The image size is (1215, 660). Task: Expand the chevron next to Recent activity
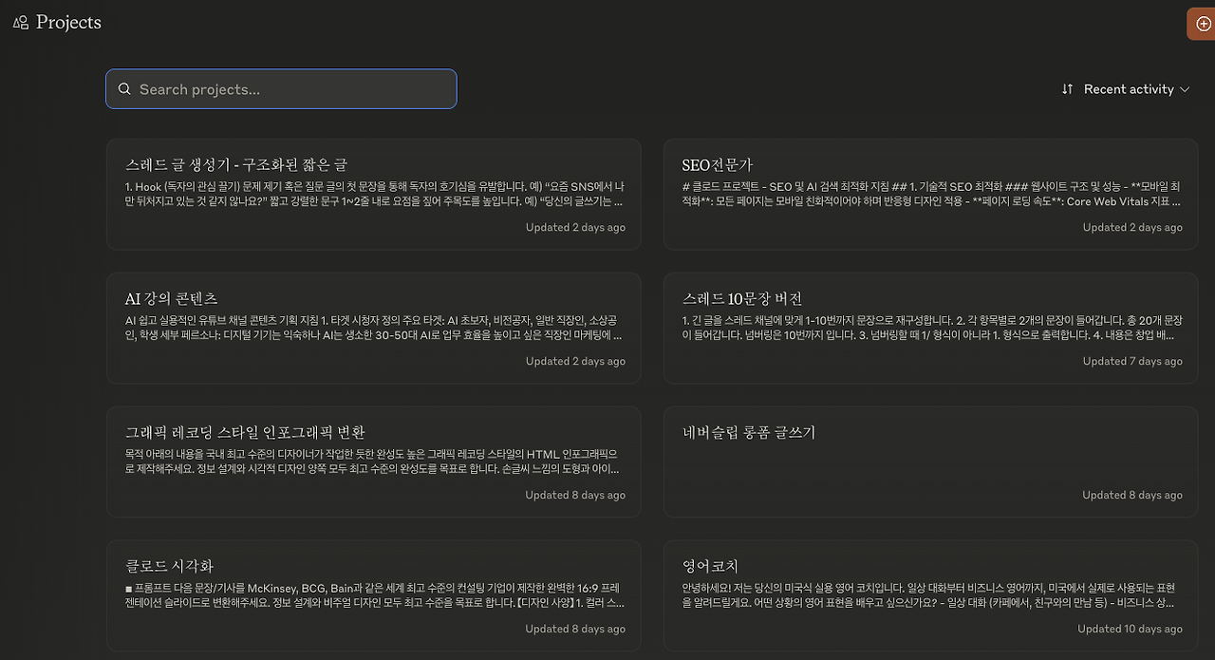1185,89
